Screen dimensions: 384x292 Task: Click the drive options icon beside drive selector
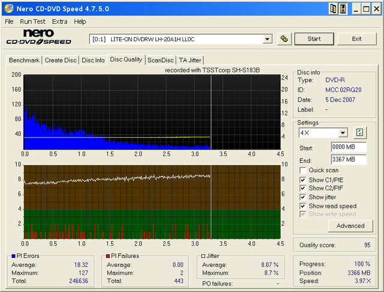coord(284,39)
